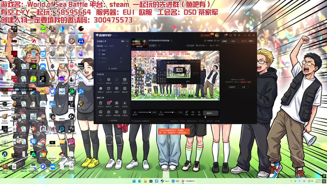The image size is (327, 184).
Task: Open Microsoft Edge from taskbar
Action: pos(140,181)
